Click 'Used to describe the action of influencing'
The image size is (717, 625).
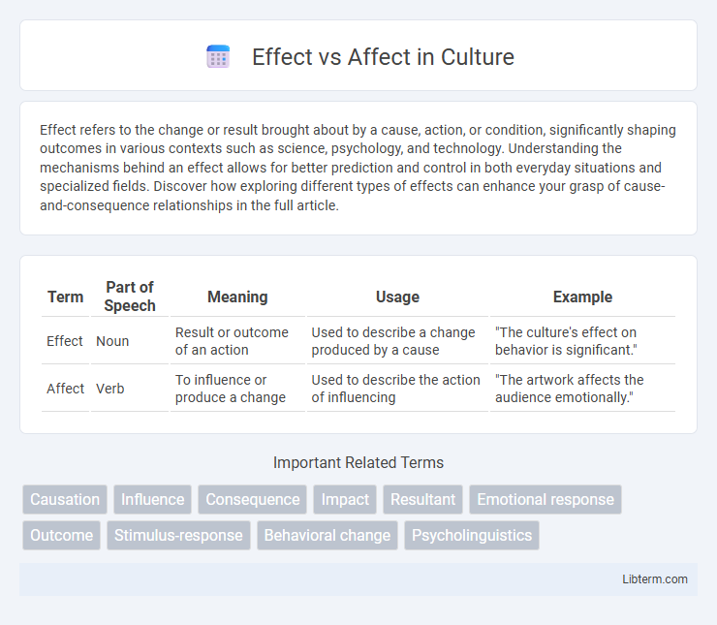pyautogui.click(x=397, y=389)
